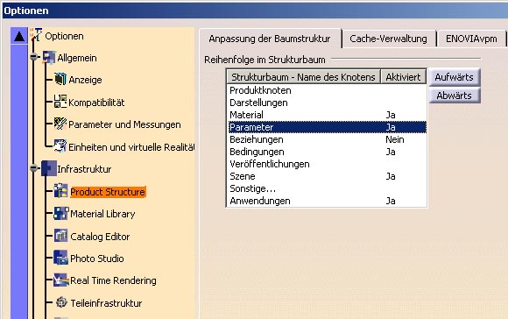Toggle the Nein value for Beziehungen

point(395,139)
